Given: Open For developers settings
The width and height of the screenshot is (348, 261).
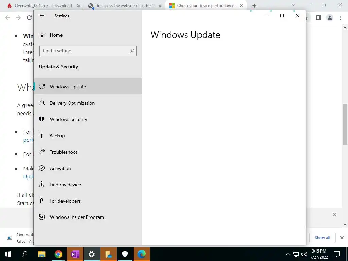Looking at the screenshot, I should coord(88,201).
